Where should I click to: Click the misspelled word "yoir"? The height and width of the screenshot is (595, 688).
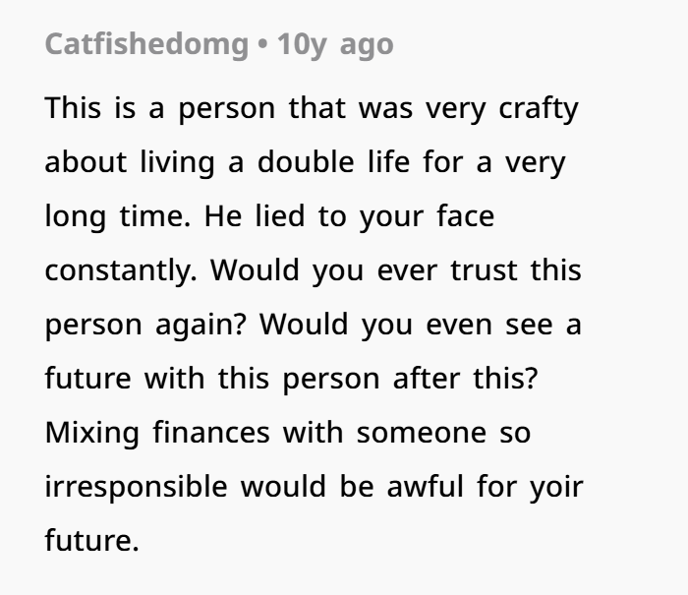click(557, 486)
